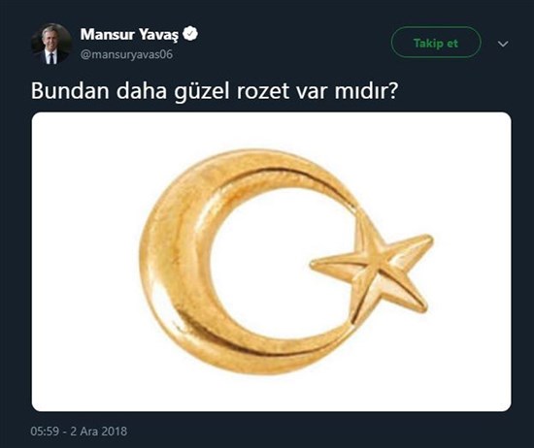The height and width of the screenshot is (448, 534).
Task: Click the word var in the tweet
Action: click(x=311, y=92)
